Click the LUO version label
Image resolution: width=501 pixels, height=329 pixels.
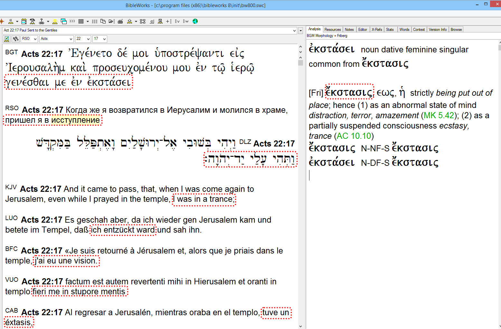(x=11, y=218)
